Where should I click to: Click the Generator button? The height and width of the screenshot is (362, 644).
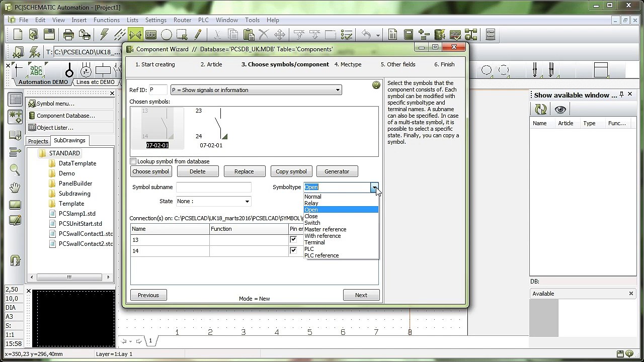click(337, 171)
